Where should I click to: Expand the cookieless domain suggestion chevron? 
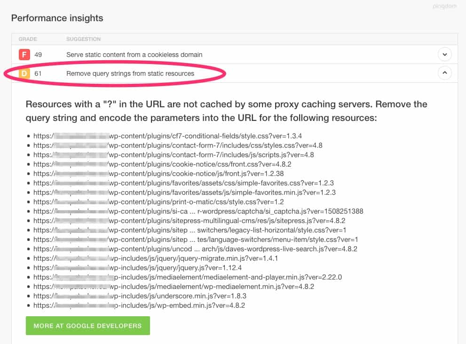[444, 55]
